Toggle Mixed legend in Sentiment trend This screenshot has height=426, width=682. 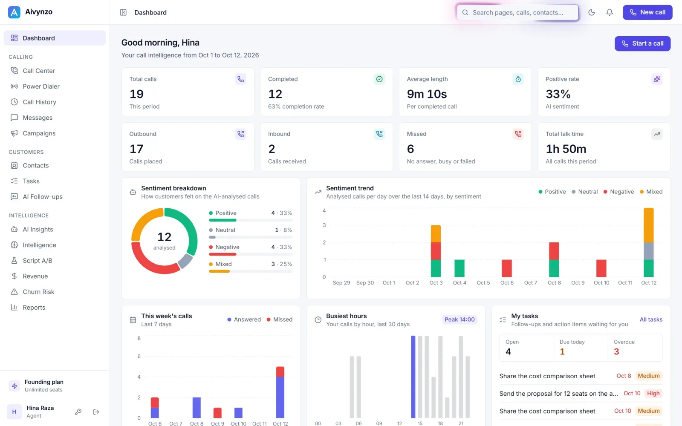[x=651, y=192]
